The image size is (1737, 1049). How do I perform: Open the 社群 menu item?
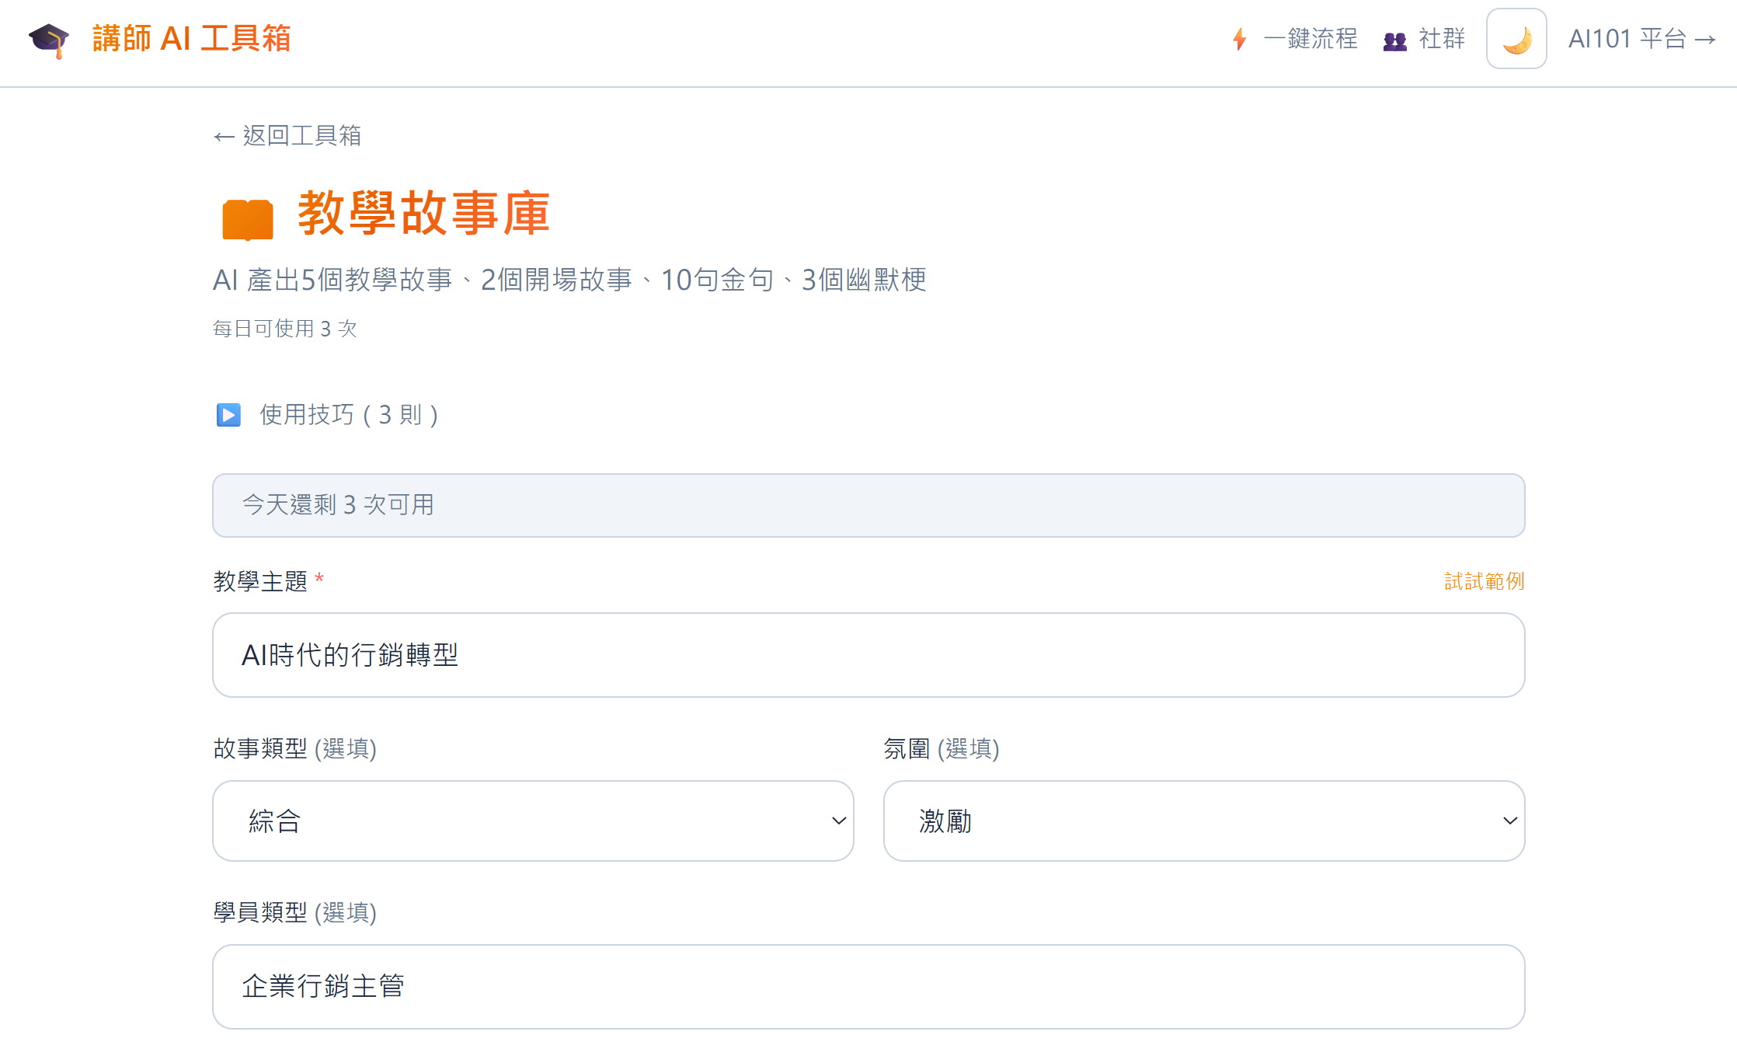pos(1441,39)
